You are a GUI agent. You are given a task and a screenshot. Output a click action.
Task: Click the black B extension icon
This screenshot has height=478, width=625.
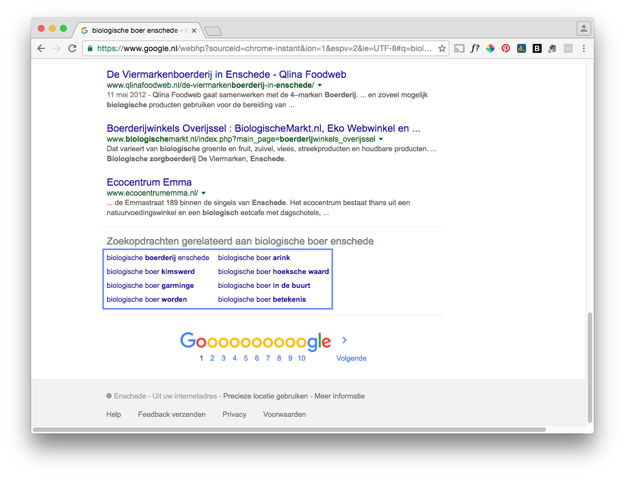coord(537,48)
